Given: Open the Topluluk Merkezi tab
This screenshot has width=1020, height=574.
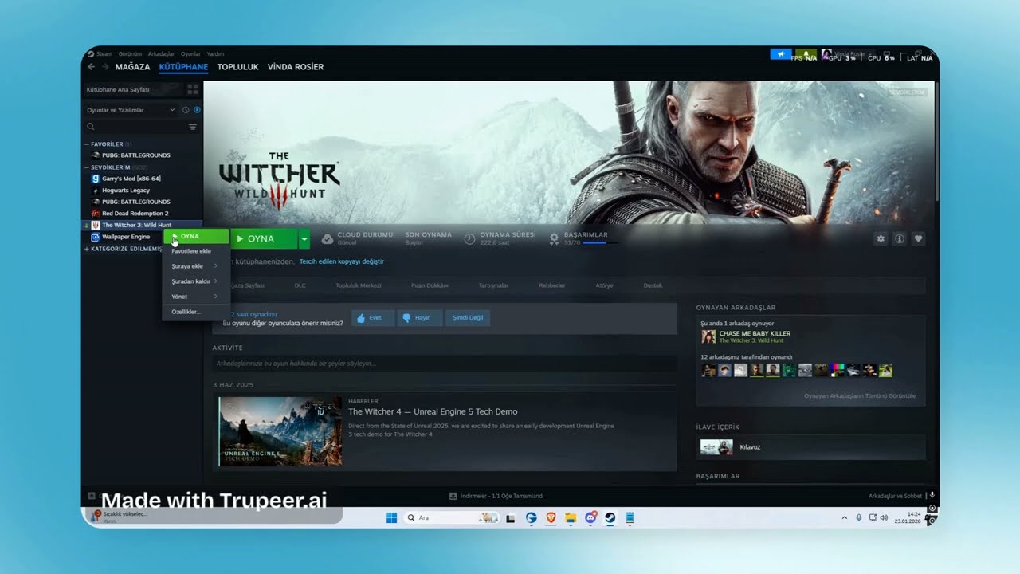Looking at the screenshot, I should (359, 285).
